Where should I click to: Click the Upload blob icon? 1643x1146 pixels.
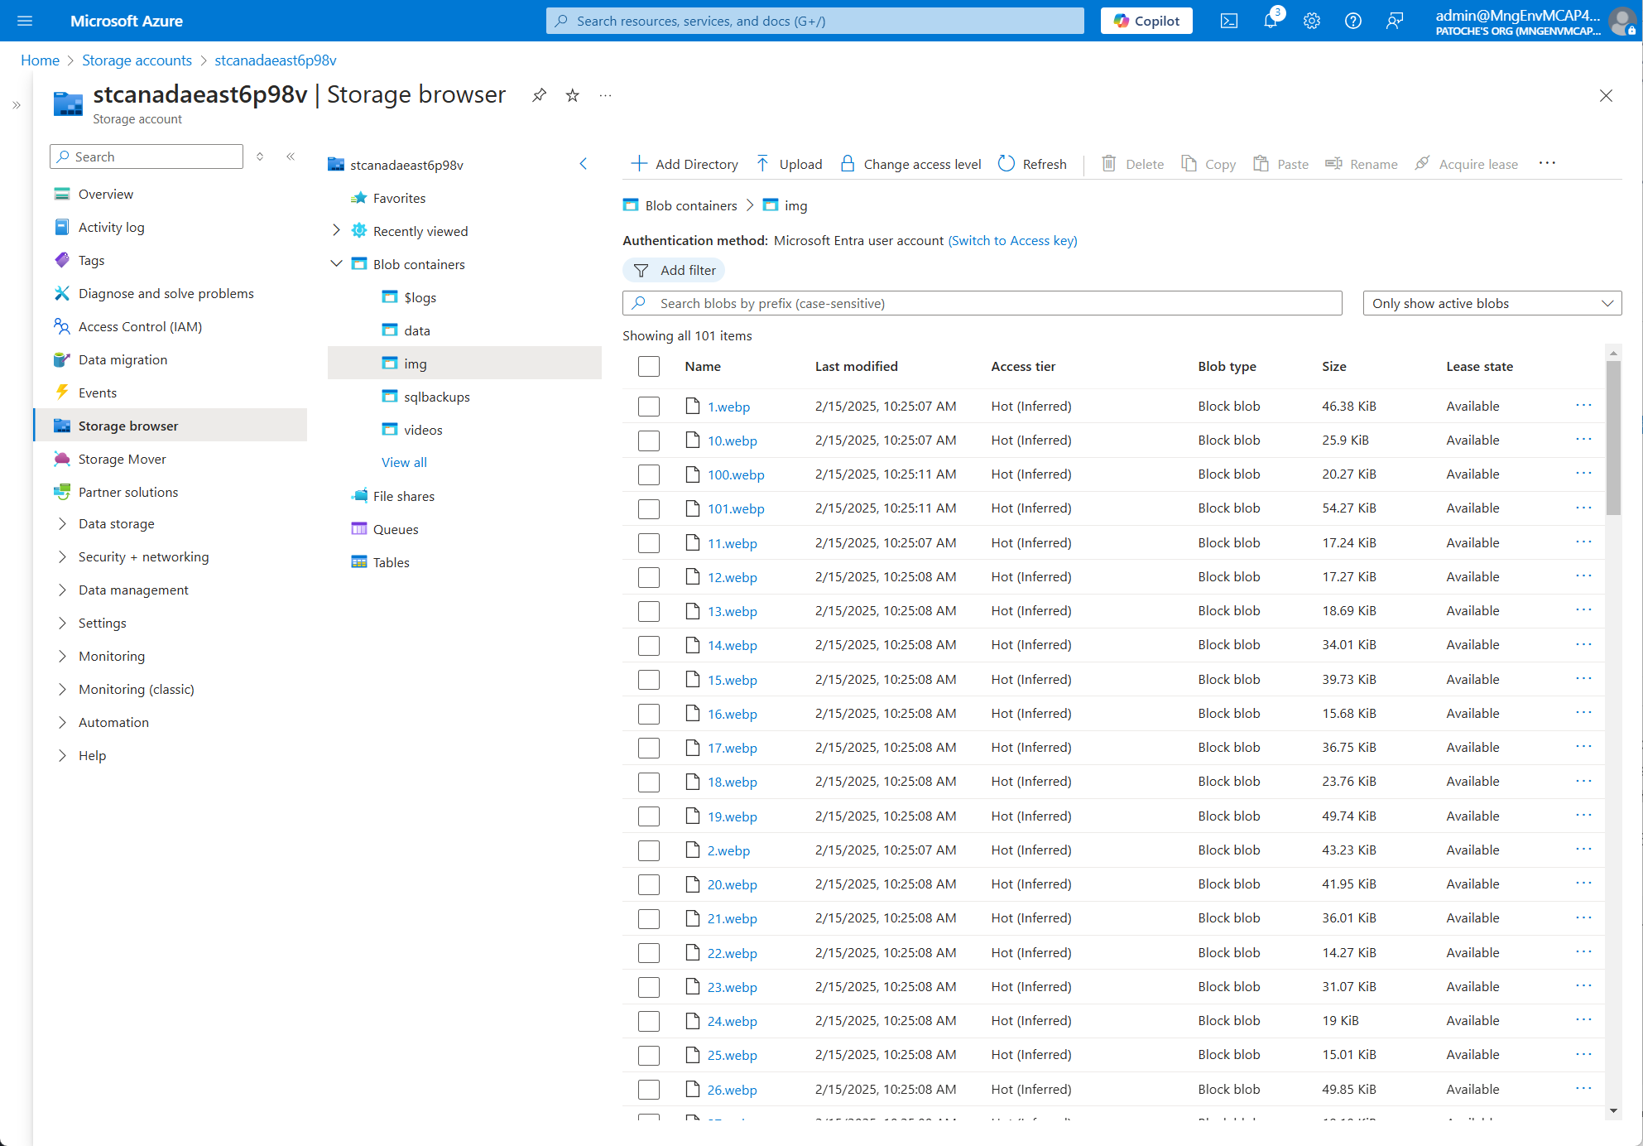762,163
